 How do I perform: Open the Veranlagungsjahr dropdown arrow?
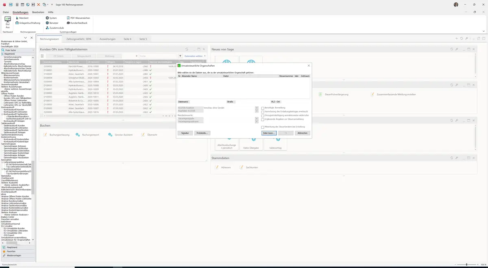click(257, 119)
